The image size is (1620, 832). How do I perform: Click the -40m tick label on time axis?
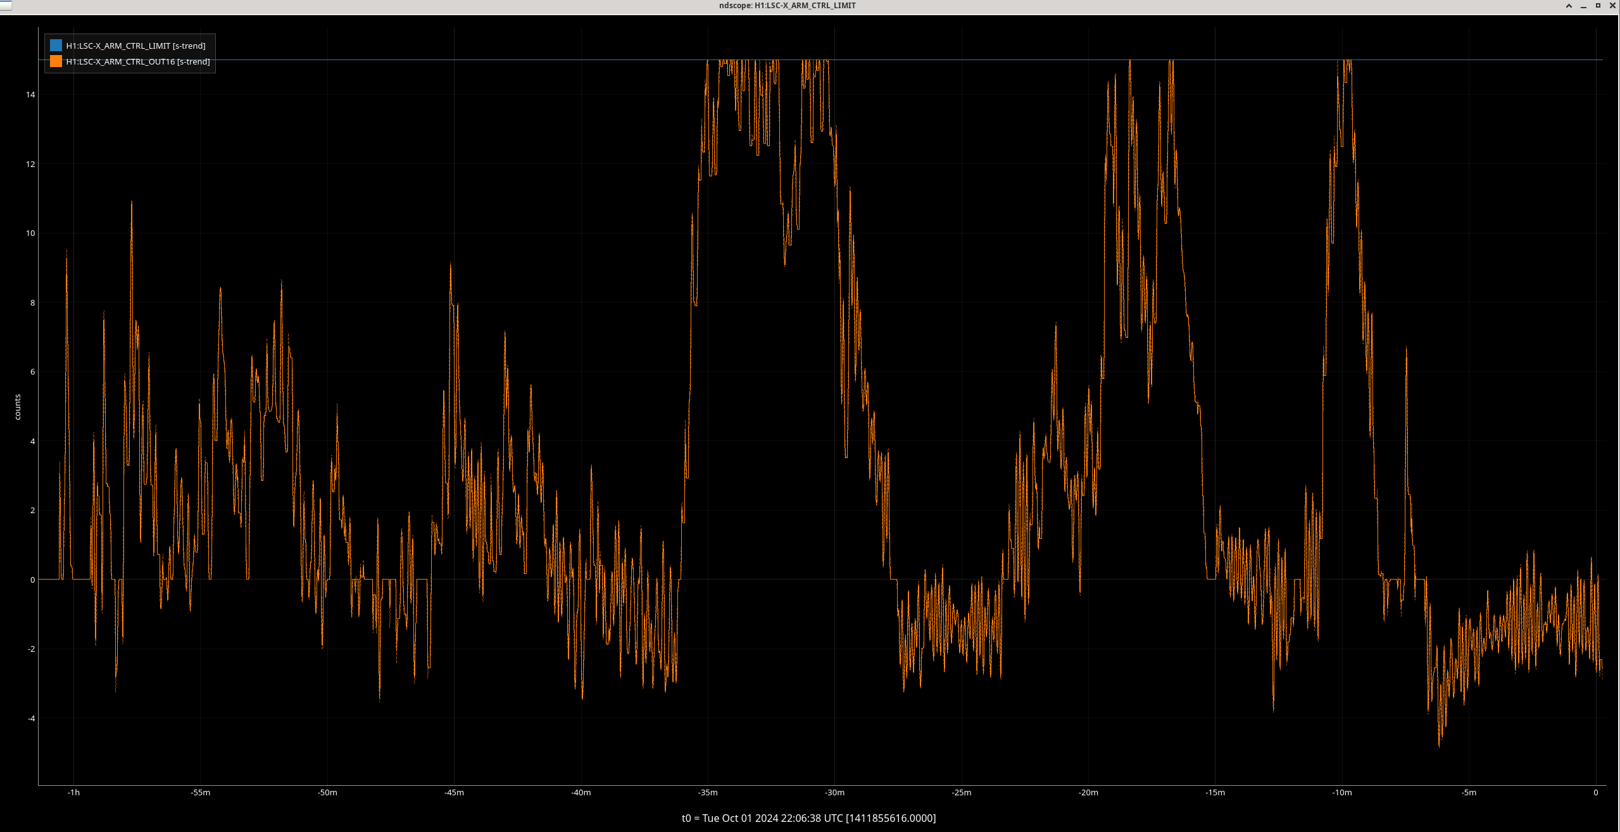[581, 793]
